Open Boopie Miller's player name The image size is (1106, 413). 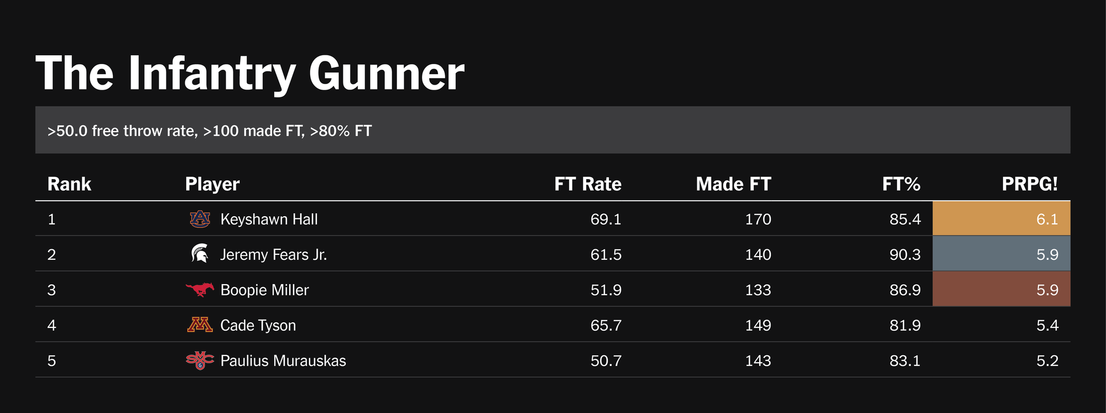pos(264,290)
